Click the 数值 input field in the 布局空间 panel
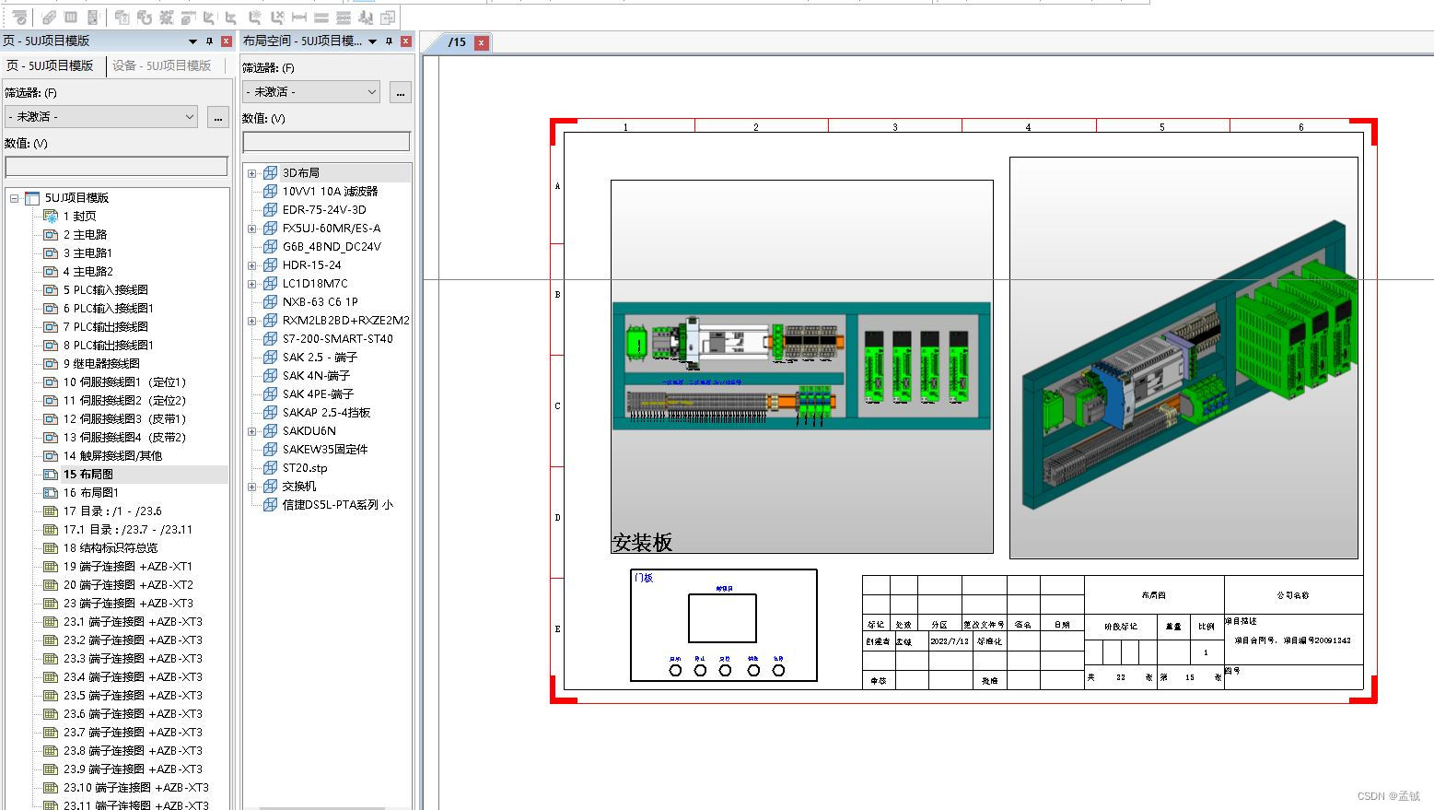This screenshot has width=1434, height=810. point(326,142)
